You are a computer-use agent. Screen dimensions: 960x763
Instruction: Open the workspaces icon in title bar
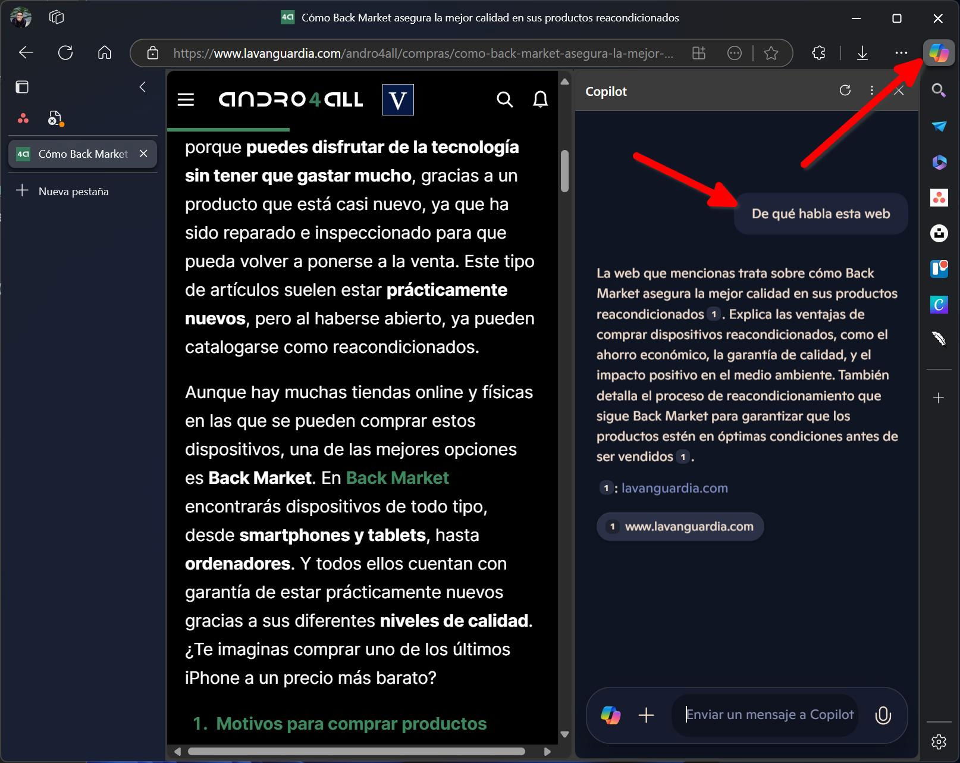[x=57, y=17]
